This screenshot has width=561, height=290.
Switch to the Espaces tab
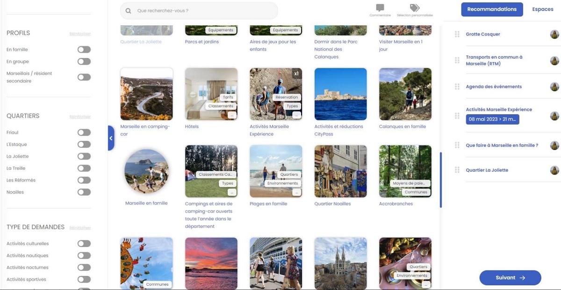click(543, 9)
